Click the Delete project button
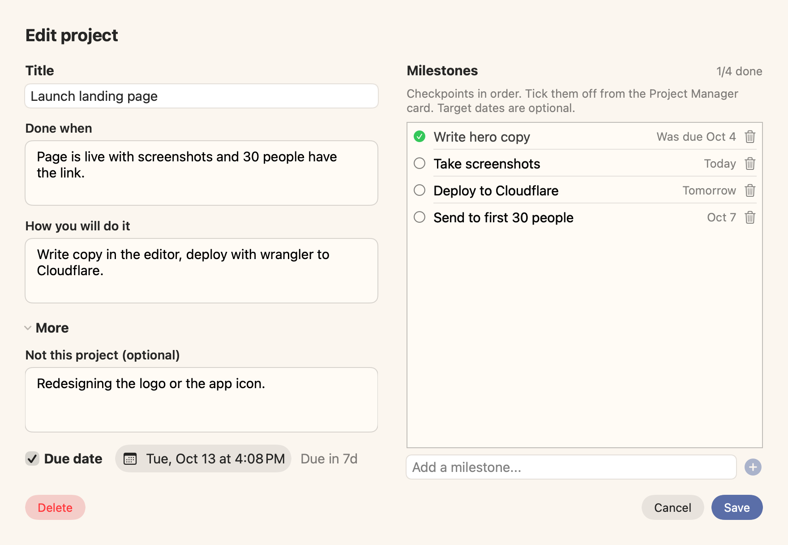 point(55,507)
